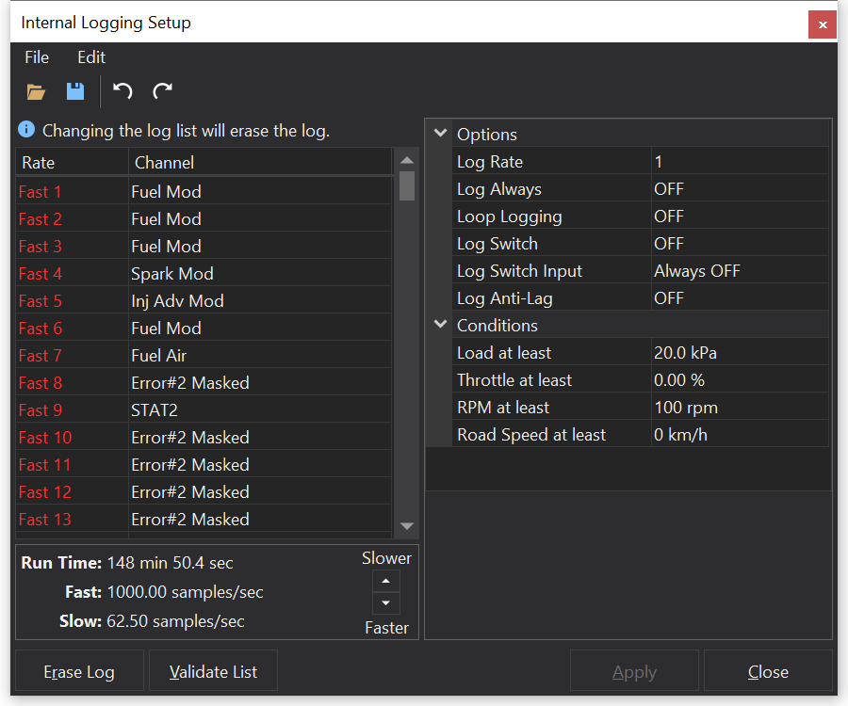Click the Erase Log button
The image size is (848, 706).
point(79,672)
